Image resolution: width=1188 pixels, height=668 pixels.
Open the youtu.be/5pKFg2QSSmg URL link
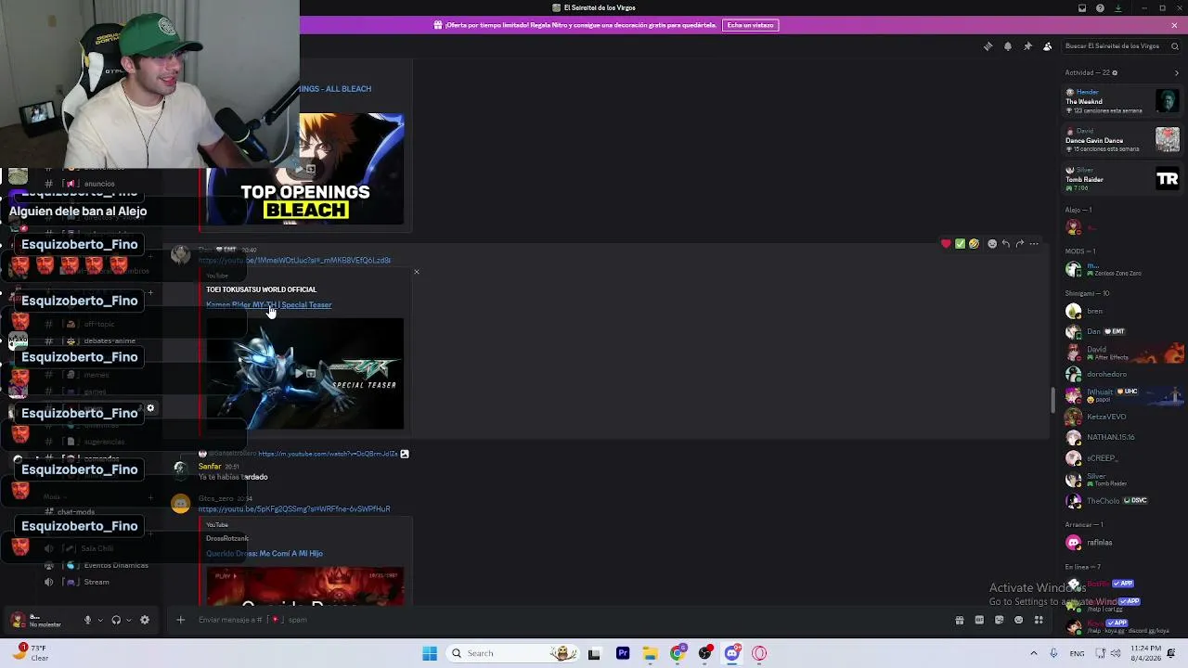294,508
